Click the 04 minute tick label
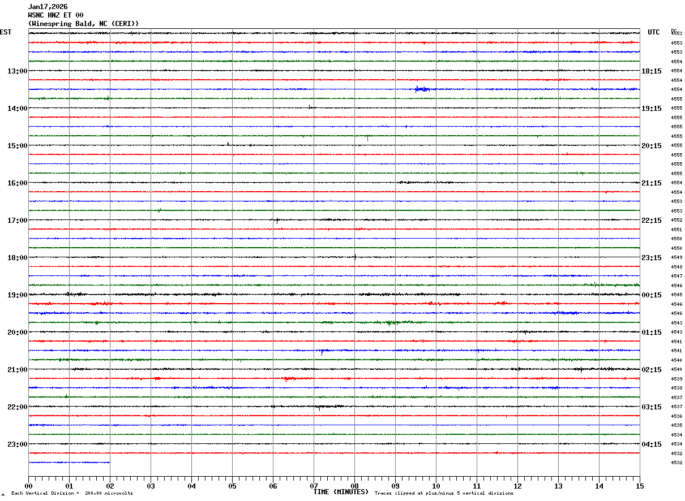This screenshot has height=501, width=685. tap(191, 486)
